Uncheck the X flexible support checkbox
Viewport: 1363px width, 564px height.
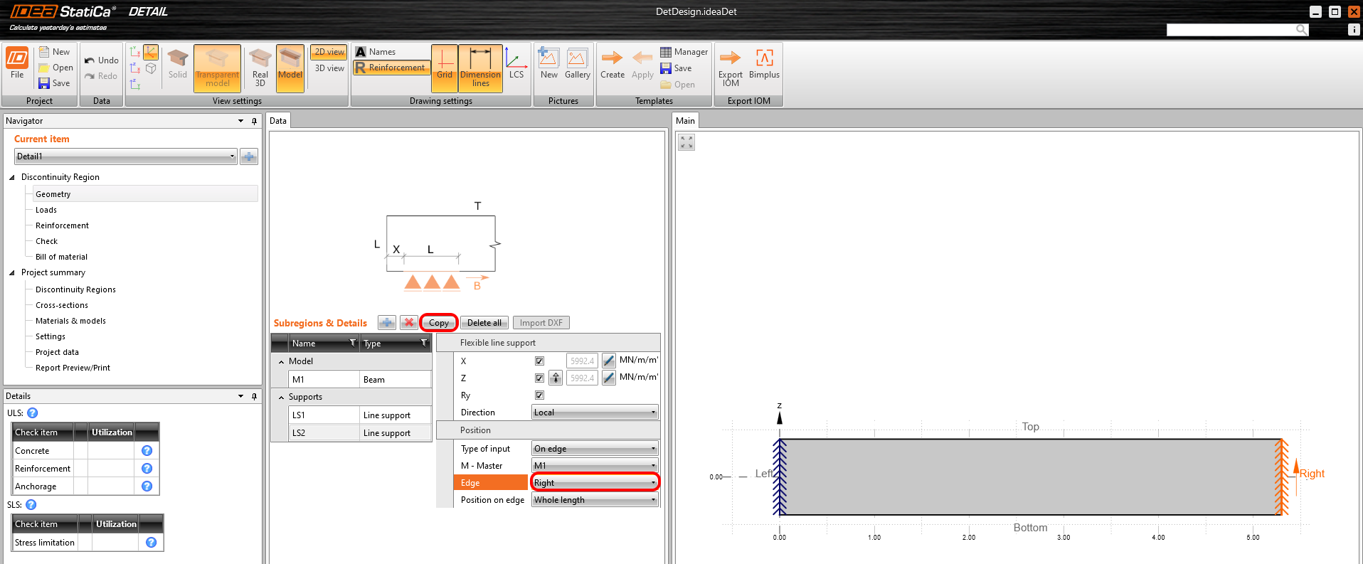click(539, 361)
